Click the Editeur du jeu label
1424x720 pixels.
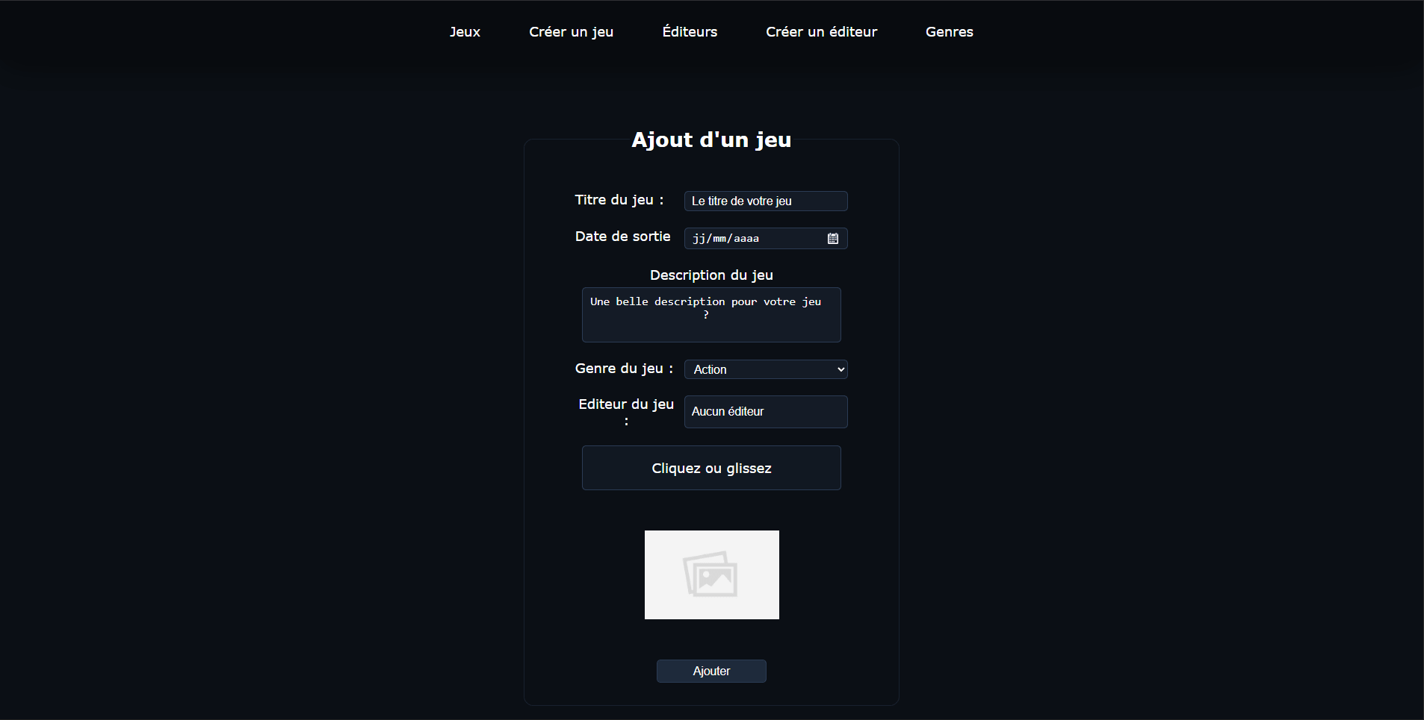[626, 404]
